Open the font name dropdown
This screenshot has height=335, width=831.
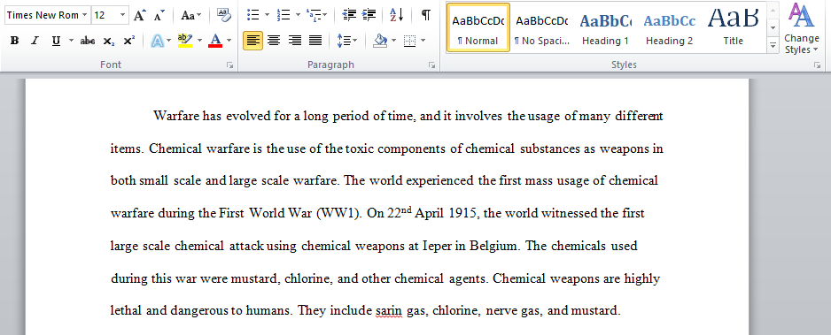(85, 15)
